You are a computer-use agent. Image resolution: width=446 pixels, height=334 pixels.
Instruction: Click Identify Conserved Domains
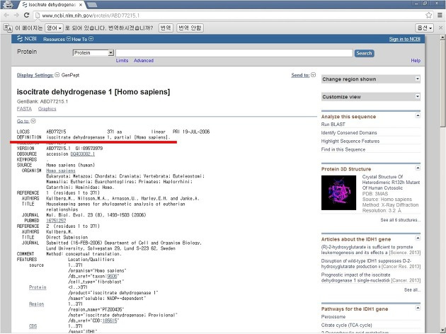(349, 133)
